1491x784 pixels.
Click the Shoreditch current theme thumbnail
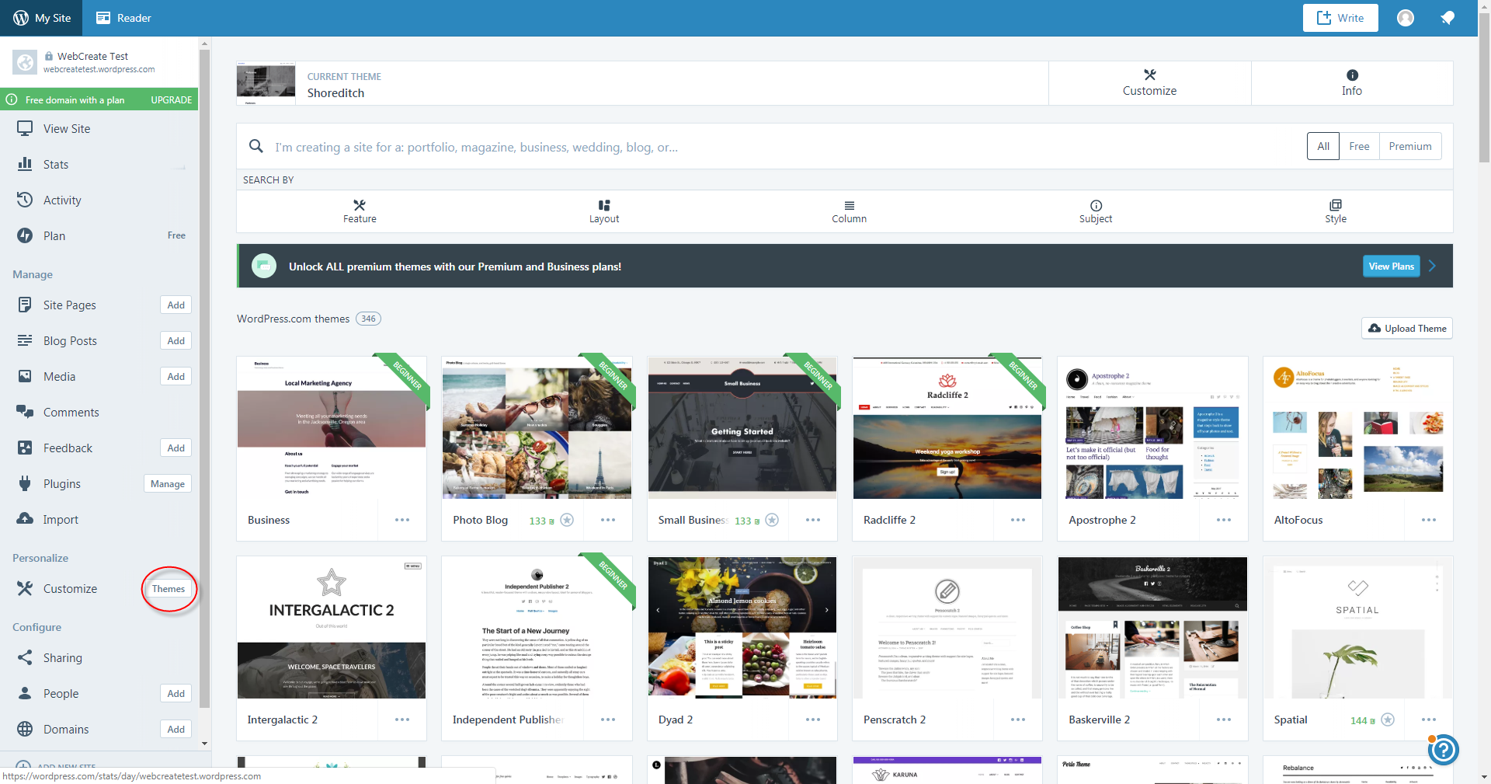pos(266,84)
